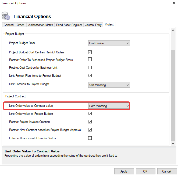Image resolution: width=178 pixels, height=176 pixels.
Task: Click the scrollbar down arrow
Action: [173, 144]
